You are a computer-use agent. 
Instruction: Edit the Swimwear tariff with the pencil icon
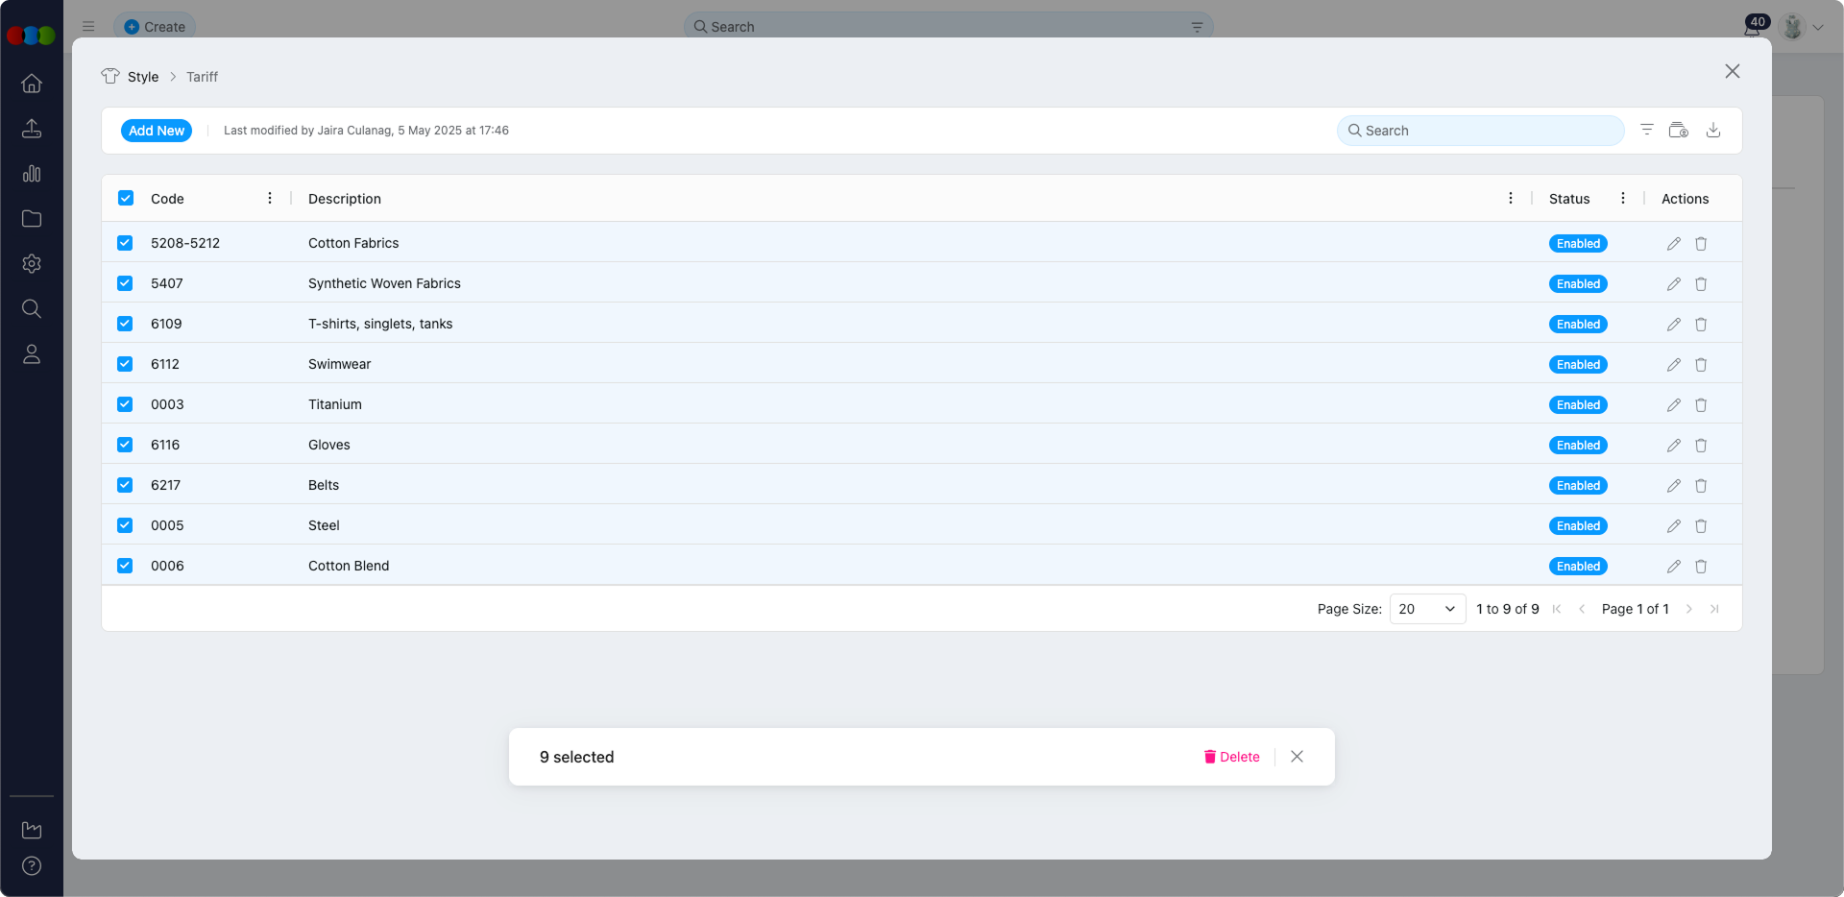point(1674,364)
